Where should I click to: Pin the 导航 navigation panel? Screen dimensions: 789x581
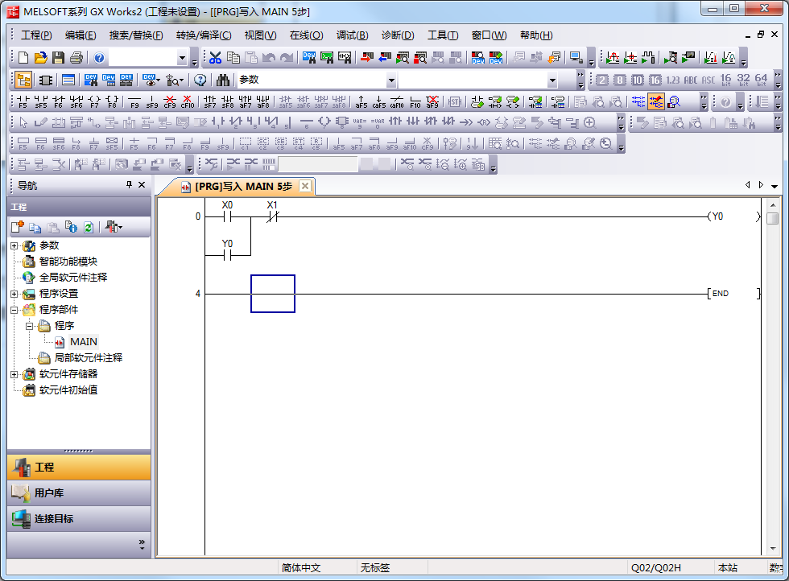pyautogui.click(x=129, y=185)
